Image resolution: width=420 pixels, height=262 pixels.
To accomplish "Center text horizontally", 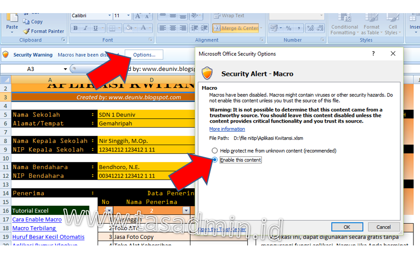I will click(173, 28).
